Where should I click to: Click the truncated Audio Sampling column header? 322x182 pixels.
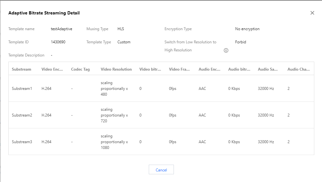point(268,69)
